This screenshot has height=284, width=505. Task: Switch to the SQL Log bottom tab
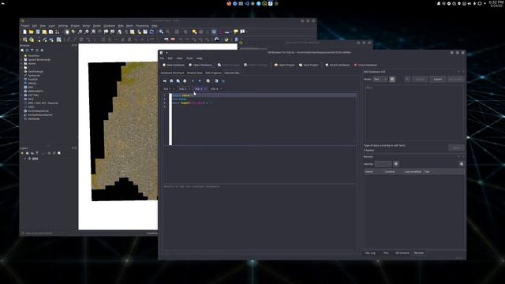pyautogui.click(x=370, y=253)
